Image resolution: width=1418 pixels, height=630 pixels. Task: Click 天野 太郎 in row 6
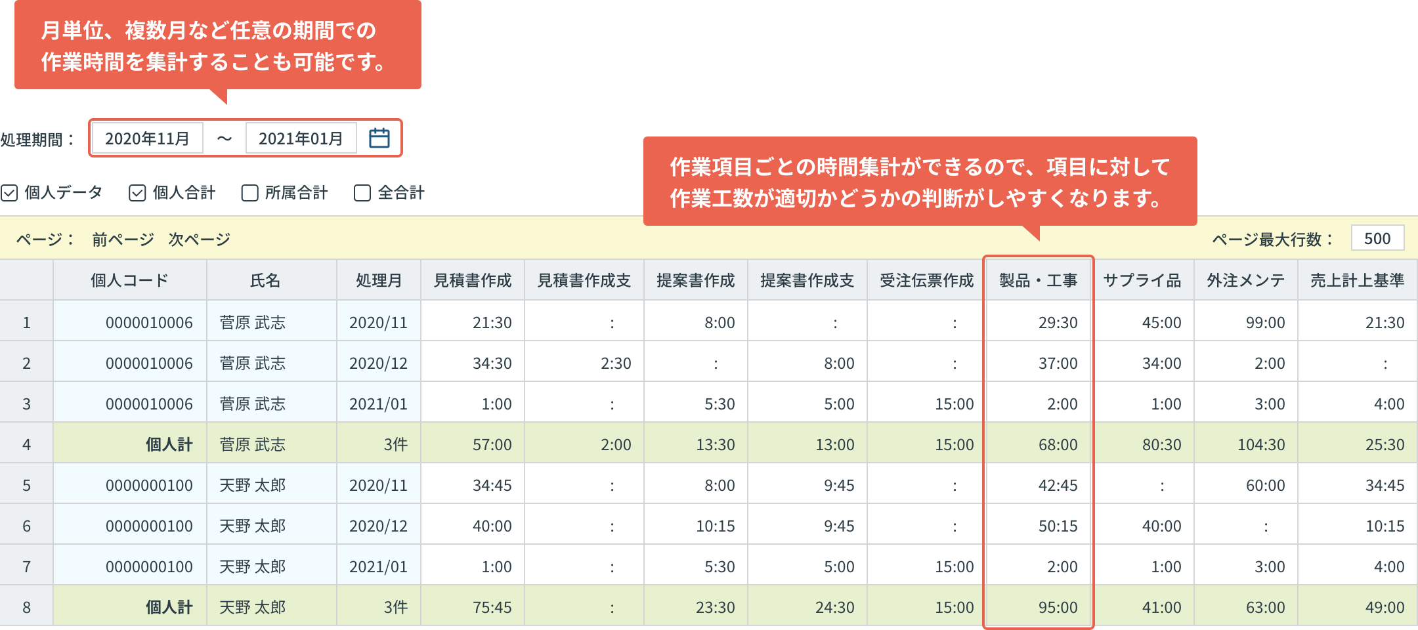[x=253, y=526]
